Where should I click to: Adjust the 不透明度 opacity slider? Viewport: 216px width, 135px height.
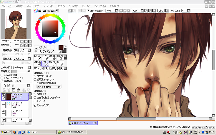coord(21,71)
